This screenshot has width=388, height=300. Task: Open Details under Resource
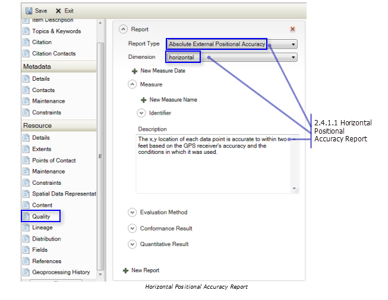41,137
